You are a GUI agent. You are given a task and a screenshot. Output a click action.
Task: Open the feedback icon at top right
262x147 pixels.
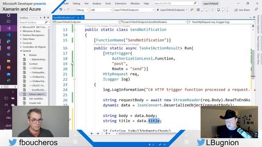256,10
